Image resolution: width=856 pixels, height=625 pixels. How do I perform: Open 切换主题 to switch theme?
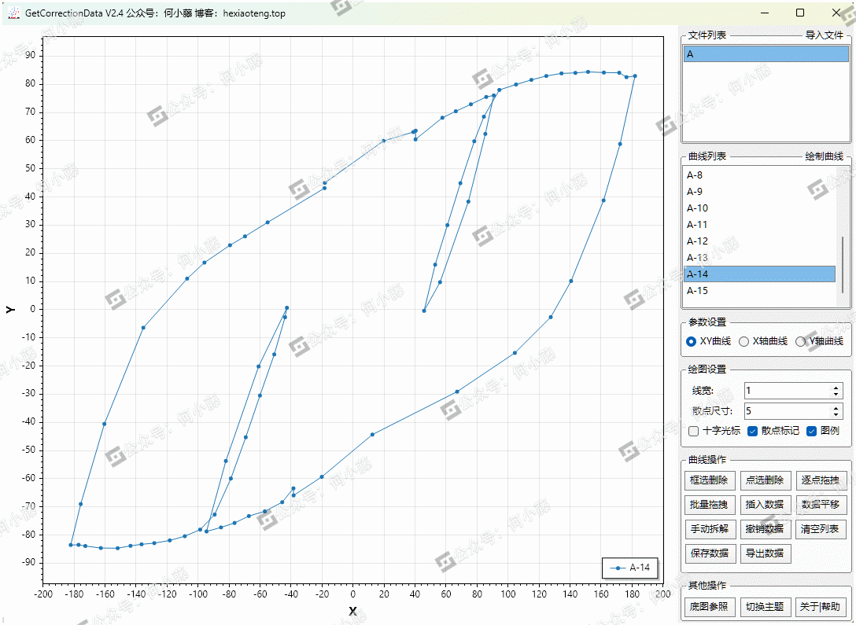click(x=764, y=607)
